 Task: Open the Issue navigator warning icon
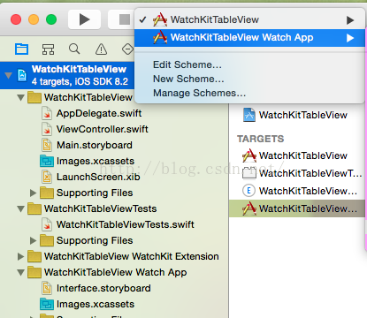(101, 49)
